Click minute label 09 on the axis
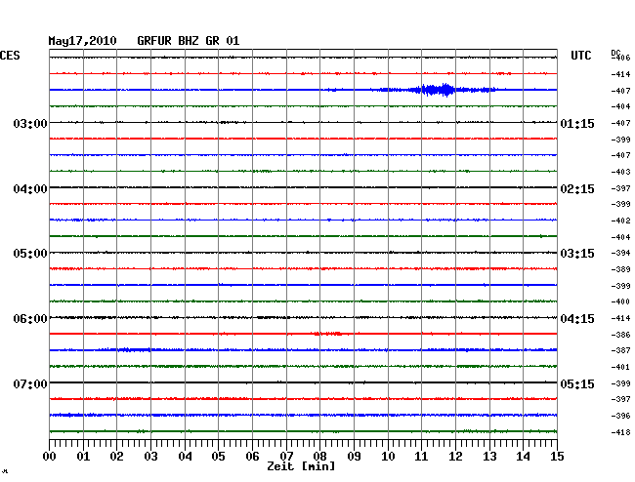Viewport: 635px width, 482px height. click(x=354, y=456)
